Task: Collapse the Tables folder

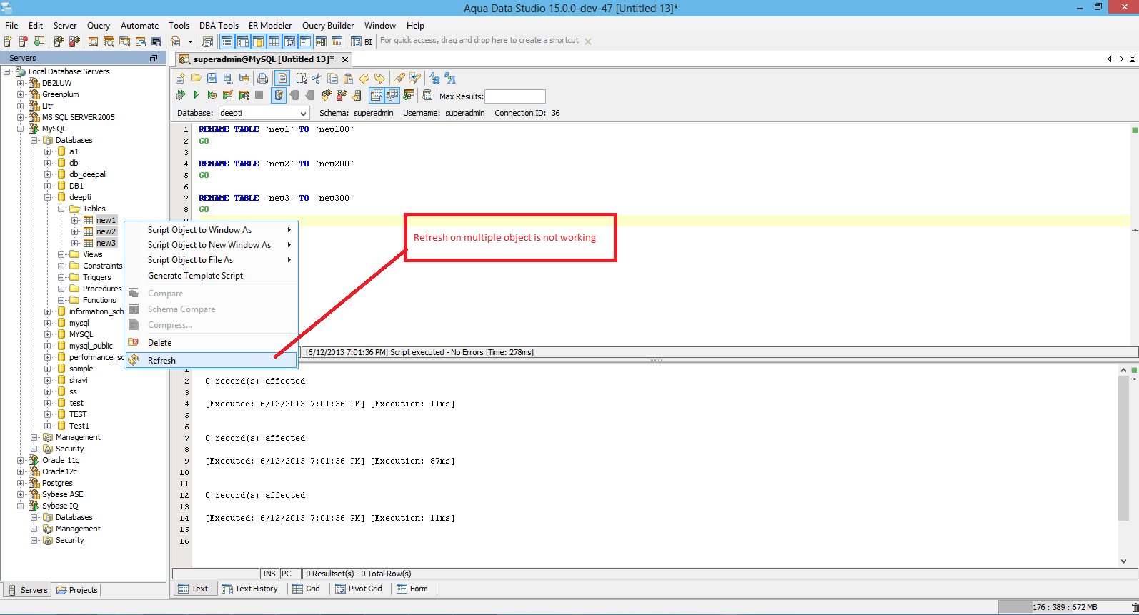Action: 61,209
